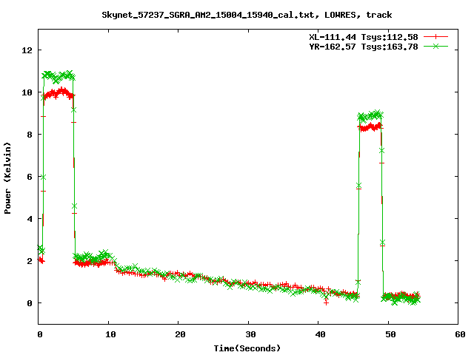The image size is (474, 355).
Task: Click x-axis tick label 60
Action: click(x=460, y=334)
